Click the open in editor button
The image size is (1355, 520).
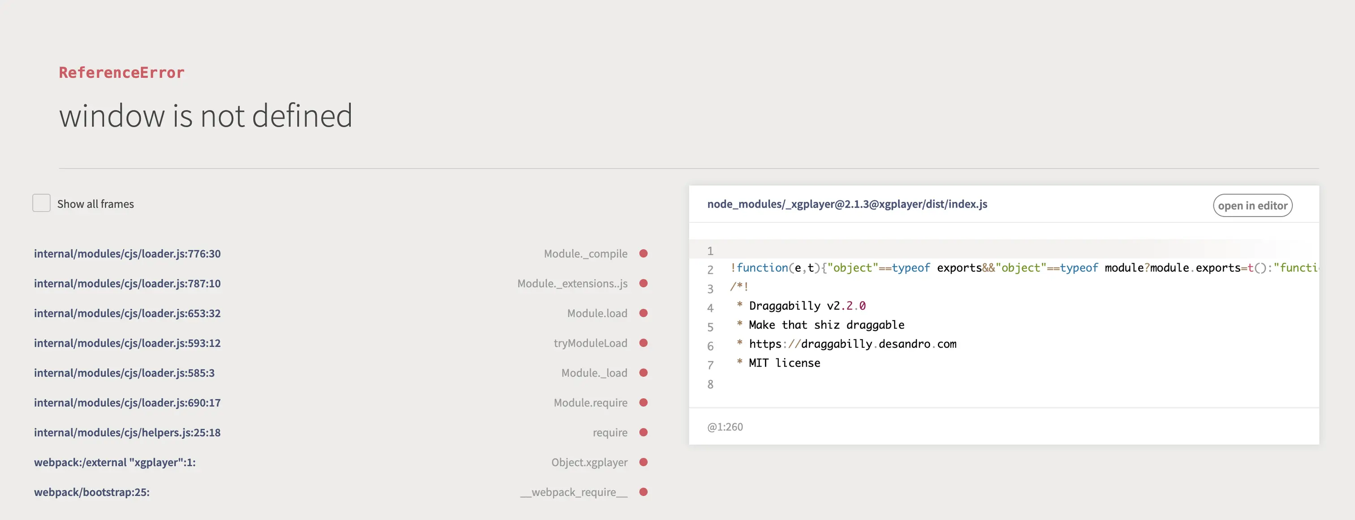tap(1252, 205)
